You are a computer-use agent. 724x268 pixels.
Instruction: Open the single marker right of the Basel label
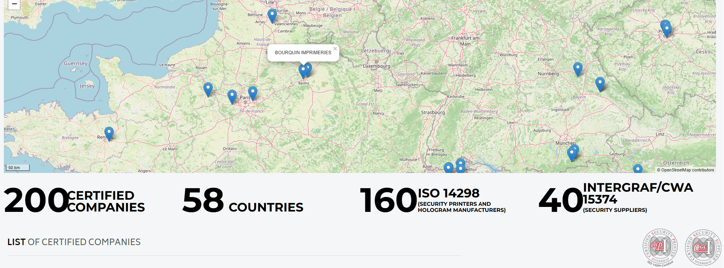coord(448,168)
